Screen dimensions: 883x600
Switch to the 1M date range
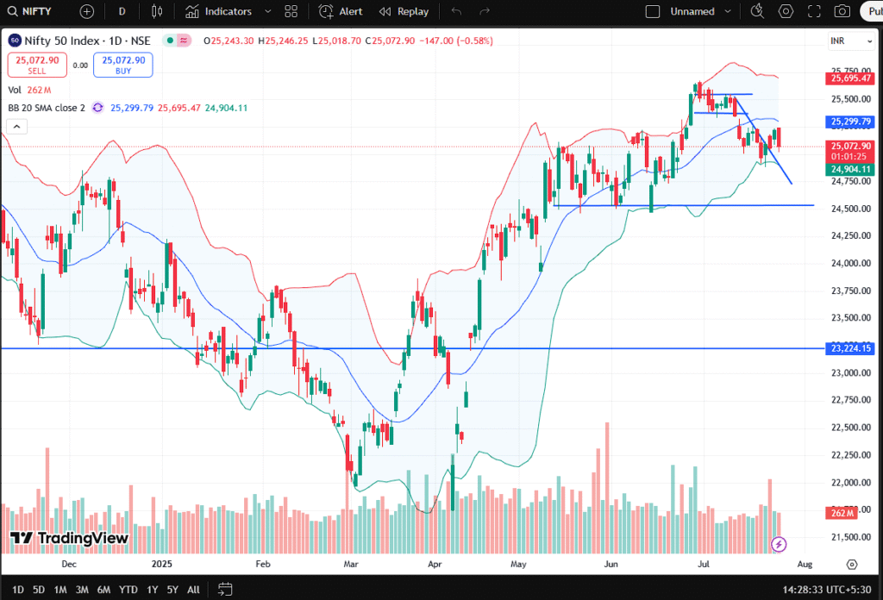coord(60,590)
